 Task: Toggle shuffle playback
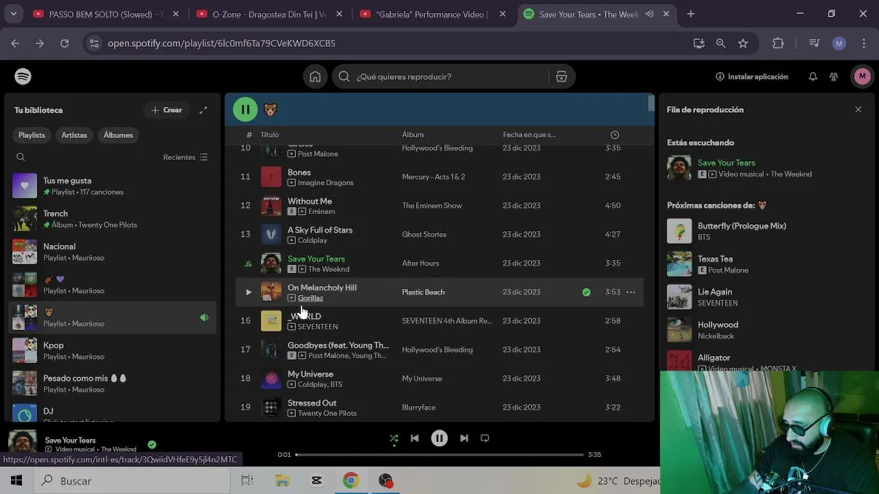[393, 438]
